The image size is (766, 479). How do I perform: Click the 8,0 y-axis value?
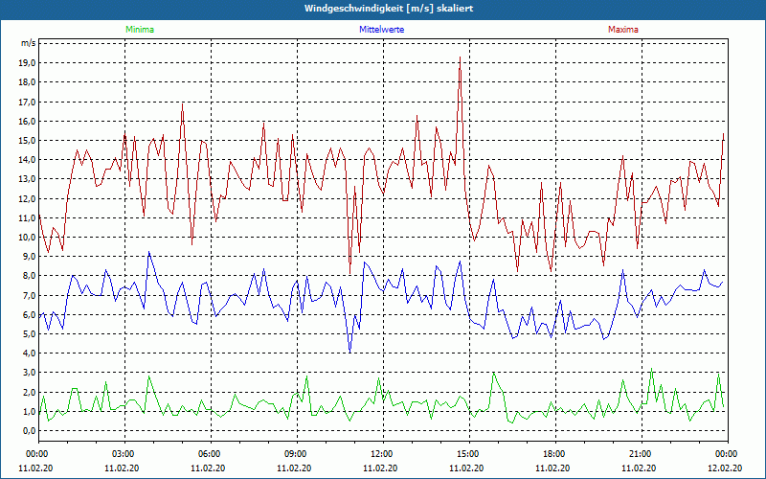tap(30, 276)
